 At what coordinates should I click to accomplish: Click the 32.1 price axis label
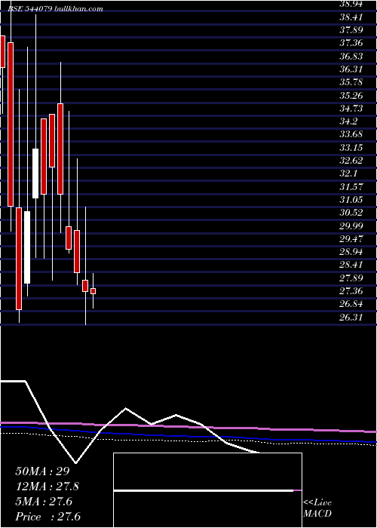click(348, 173)
